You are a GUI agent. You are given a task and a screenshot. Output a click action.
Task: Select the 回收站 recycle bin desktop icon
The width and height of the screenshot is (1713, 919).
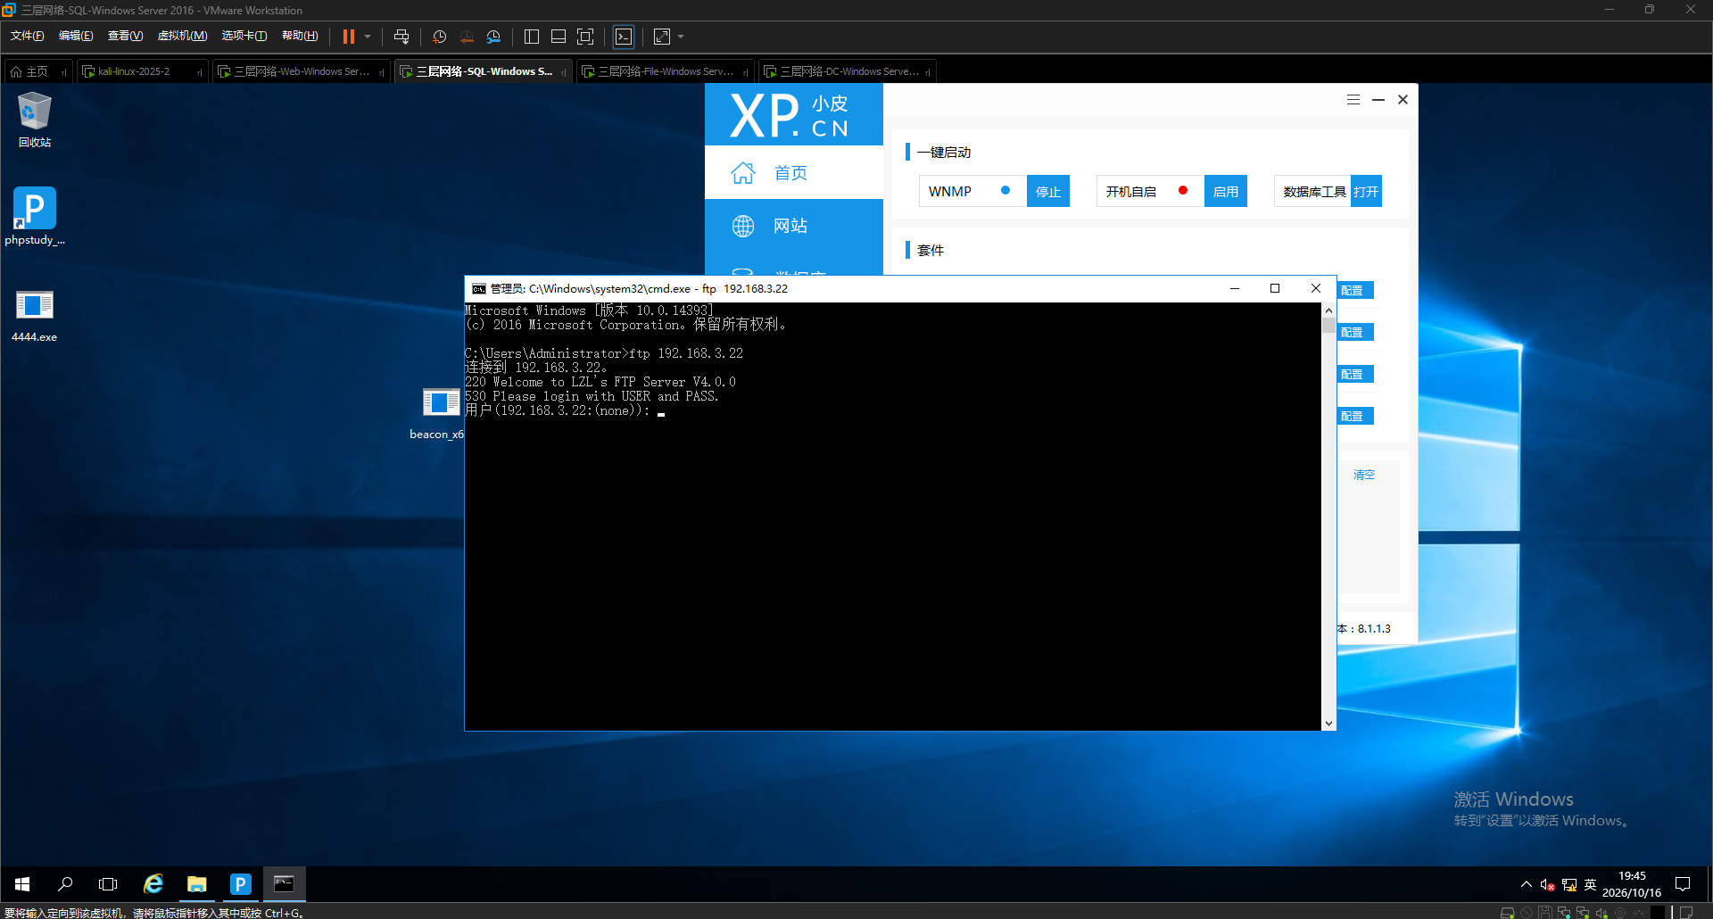point(35,120)
